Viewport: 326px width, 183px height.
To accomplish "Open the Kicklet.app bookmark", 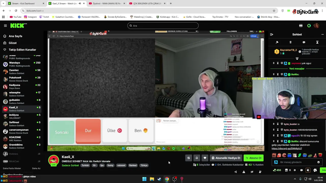I will [x=168, y=17].
